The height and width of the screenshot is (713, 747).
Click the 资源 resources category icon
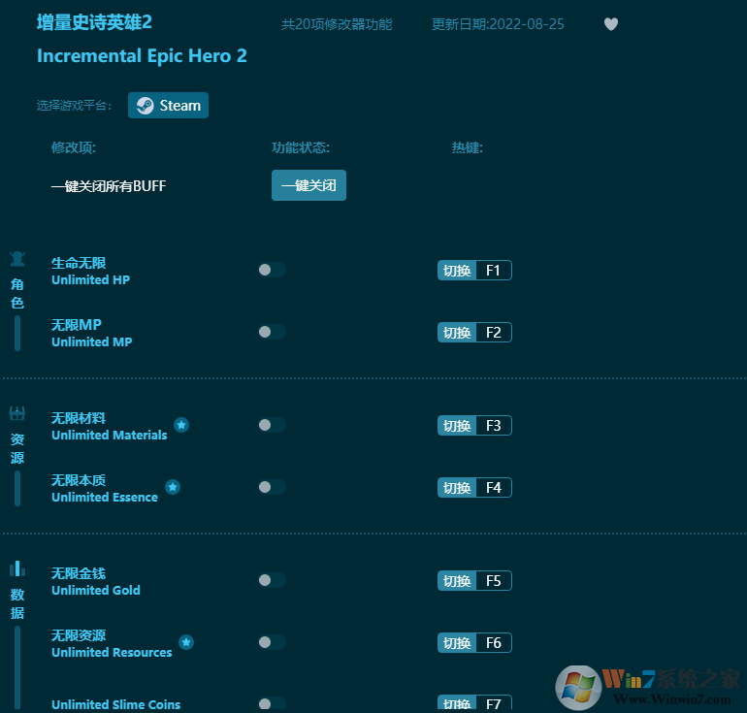pyautogui.click(x=17, y=413)
